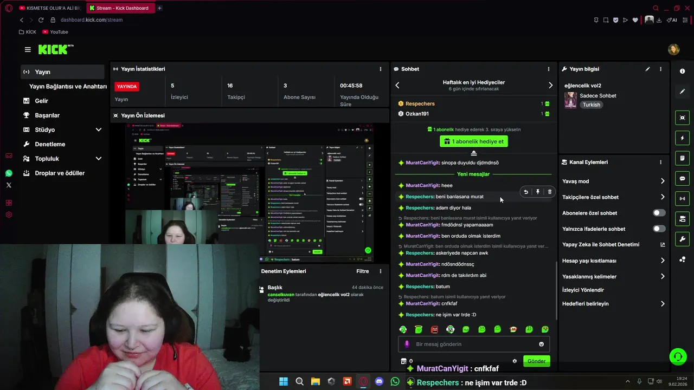Click the Bir mesaj gönderin field
Viewport: 694px width, 390px height.
(474, 344)
